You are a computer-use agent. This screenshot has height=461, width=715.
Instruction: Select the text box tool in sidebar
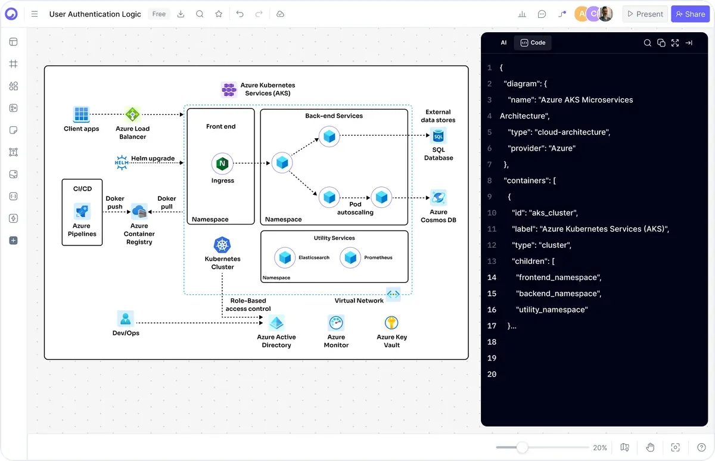pos(14,152)
